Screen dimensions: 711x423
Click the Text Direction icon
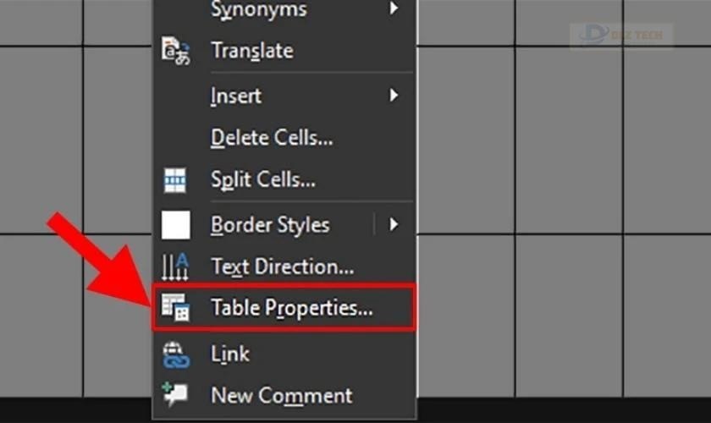click(x=175, y=266)
